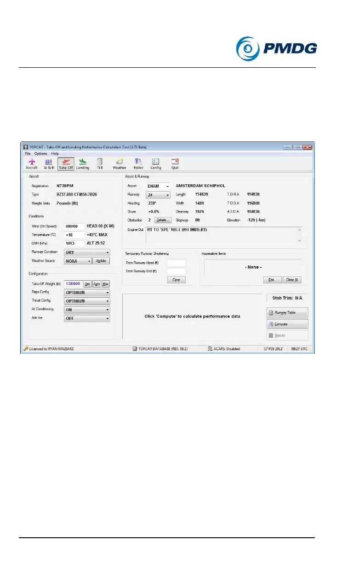Click the QNH input field
Viewport: 364px width, 564px height.
click(x=74, y=243)
